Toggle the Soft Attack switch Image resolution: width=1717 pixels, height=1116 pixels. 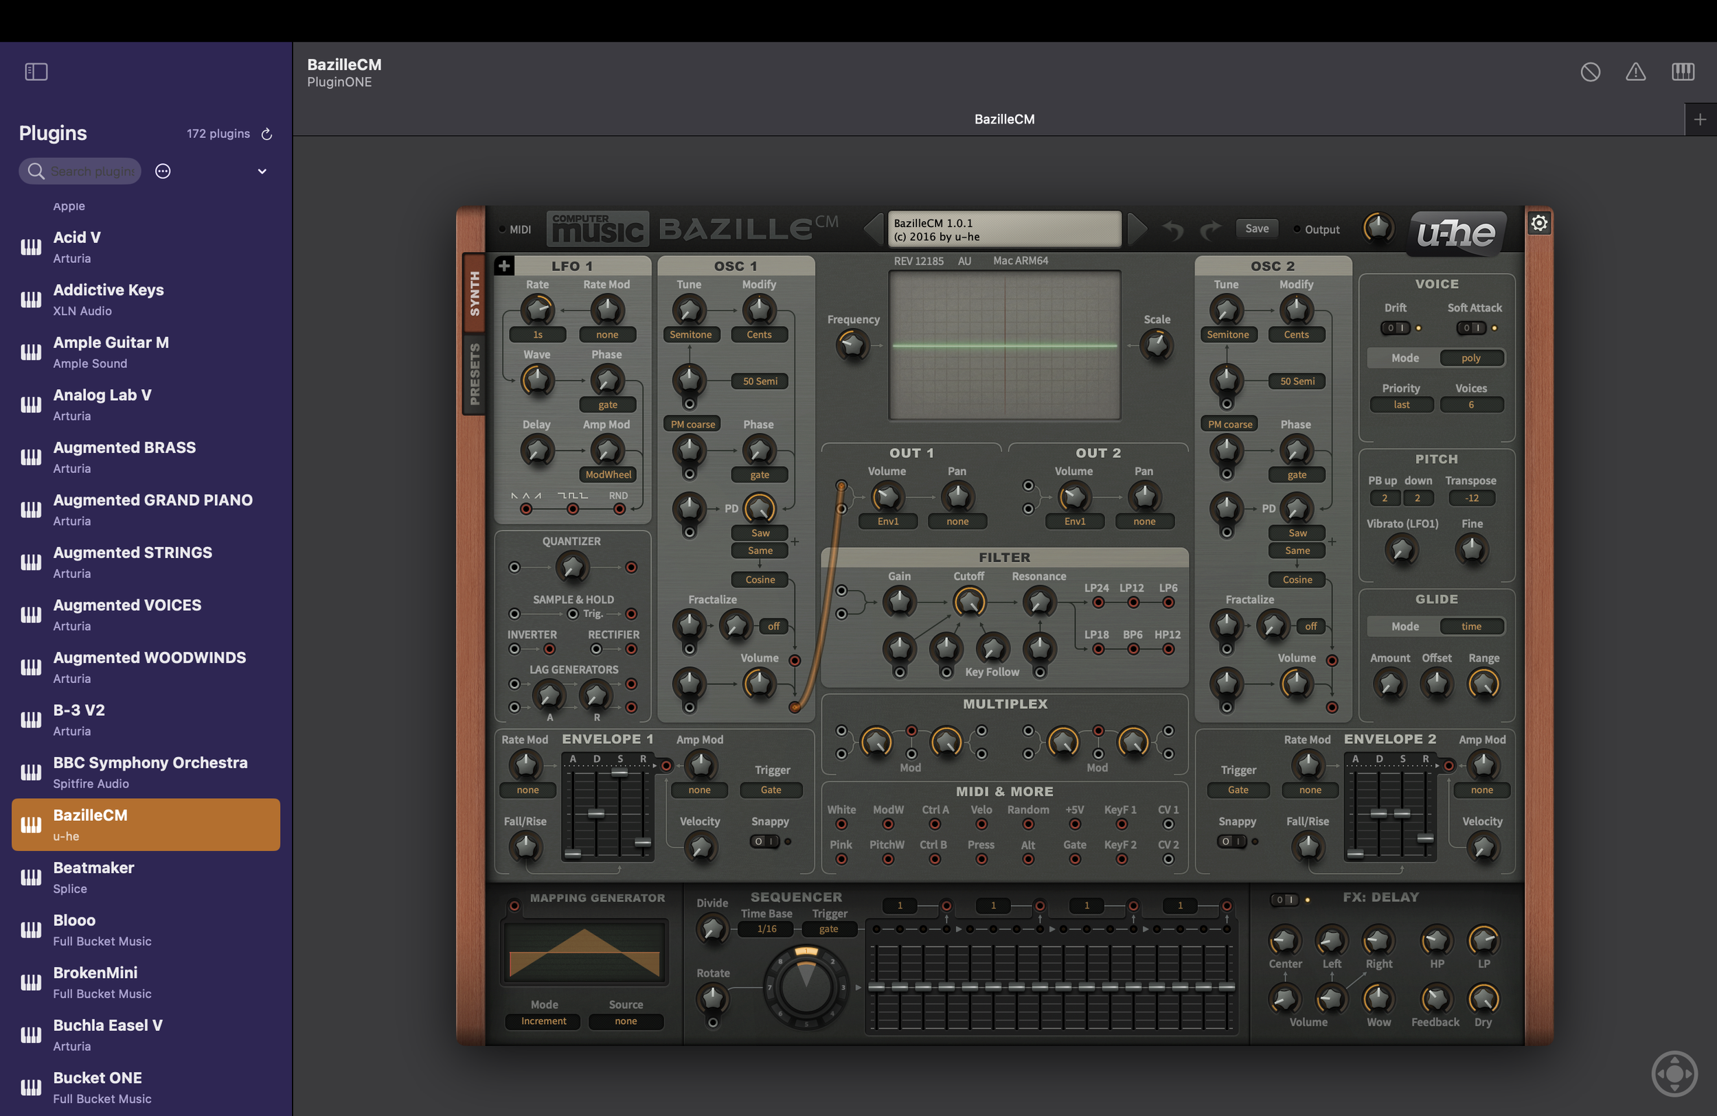click(1470, 327)
